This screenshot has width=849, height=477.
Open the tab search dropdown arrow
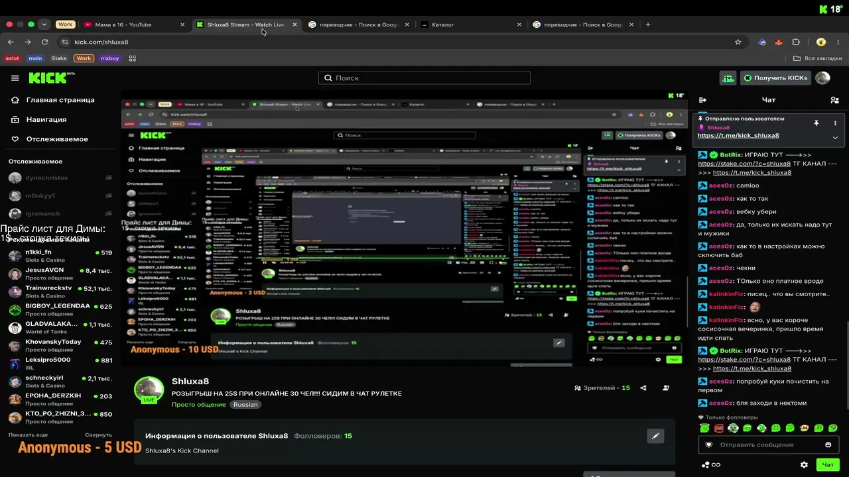44,25
